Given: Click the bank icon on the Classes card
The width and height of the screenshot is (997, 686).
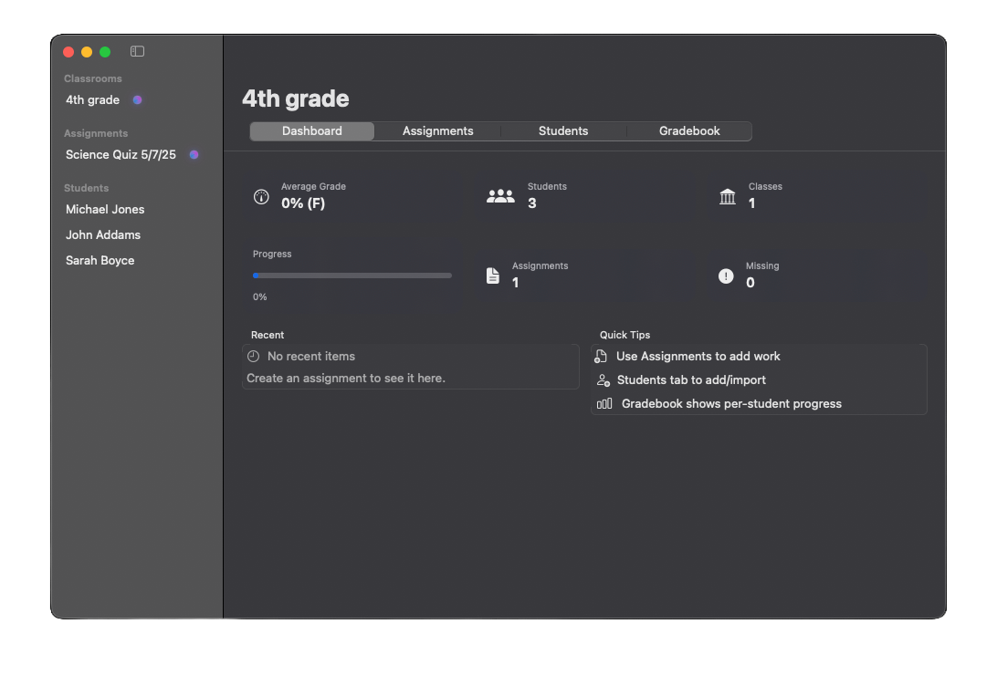Looking at the screenshot, I should tap(728, 194).
